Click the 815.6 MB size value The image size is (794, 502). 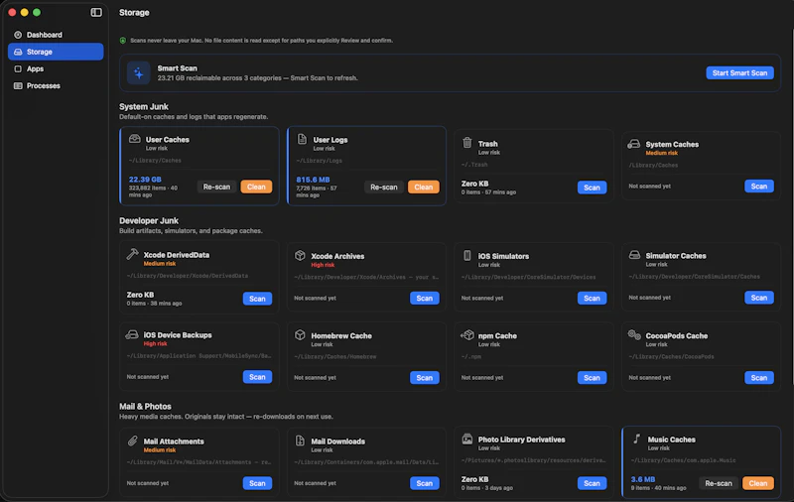tap(313, 180)
